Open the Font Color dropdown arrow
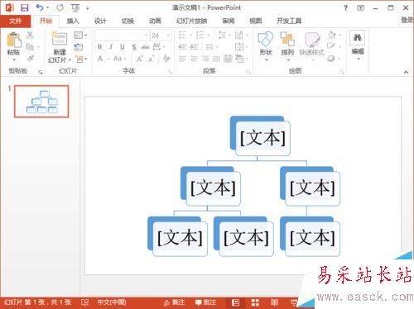The image size is (414, 309). pyautogui.click(x=108, y=59)
